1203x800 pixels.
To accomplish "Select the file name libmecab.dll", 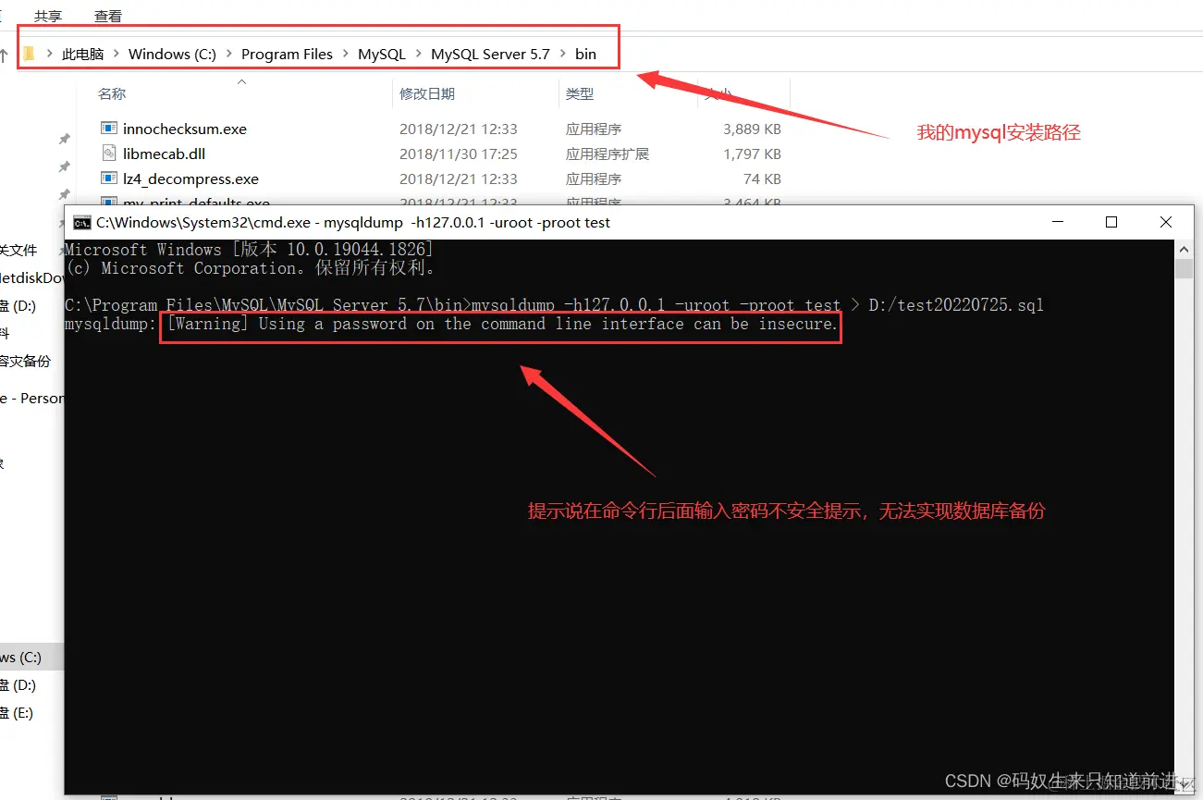I will pos(165,154).
